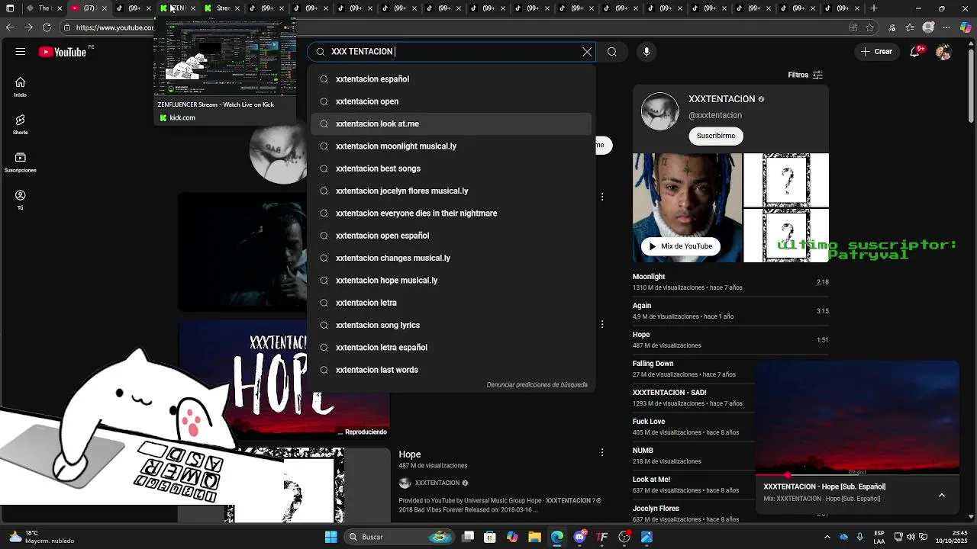Go to Inicio in the sidebar
Image resolution: width=977 pixels, height=549 pixels.
(21, 87)
